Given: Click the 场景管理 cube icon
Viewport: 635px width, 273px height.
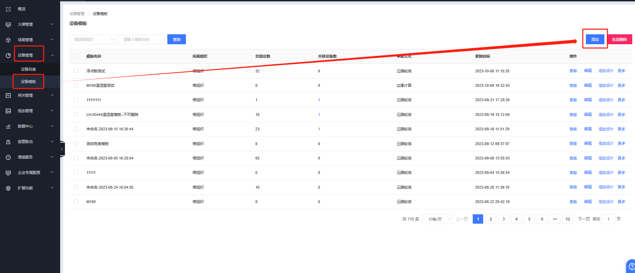Looking at the screenshot, I should pyautogui.click(x=8, y=40).
